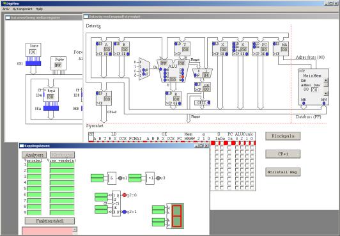Open the Arkiv menu
This screenshot has width=340, height=236.
tap(6, 9)
